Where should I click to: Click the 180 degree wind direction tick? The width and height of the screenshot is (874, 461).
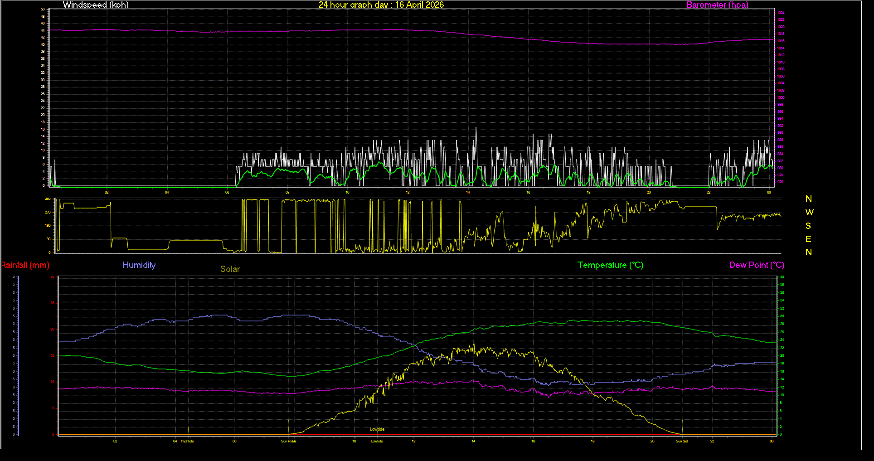click(x=48, y=225)
